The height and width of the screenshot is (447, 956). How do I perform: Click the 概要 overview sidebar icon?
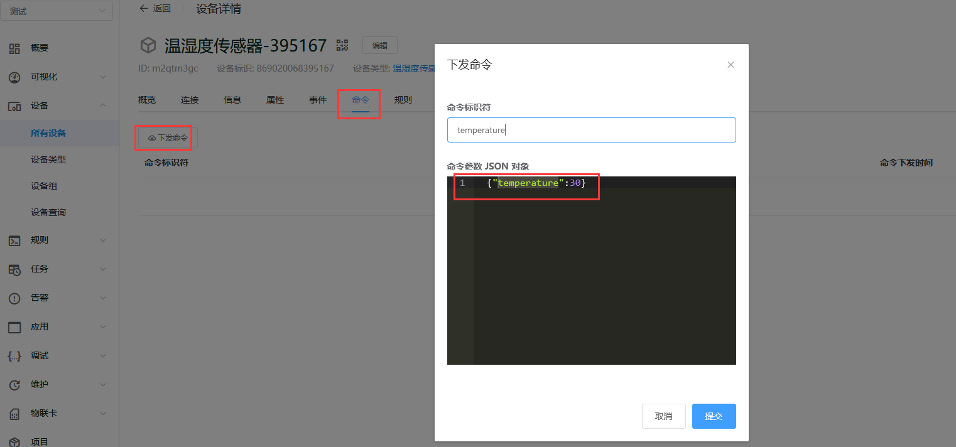pyautogui.click(x=14, y=48)
